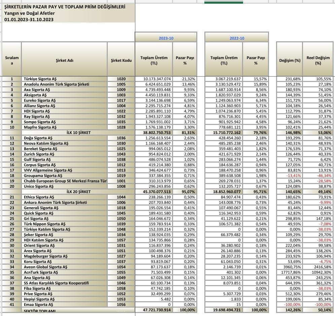This screenshot has width=335, height=316.
Task: Select the Mapfre Sigorta AŞ cell
Action: click(x=64, y=127)
